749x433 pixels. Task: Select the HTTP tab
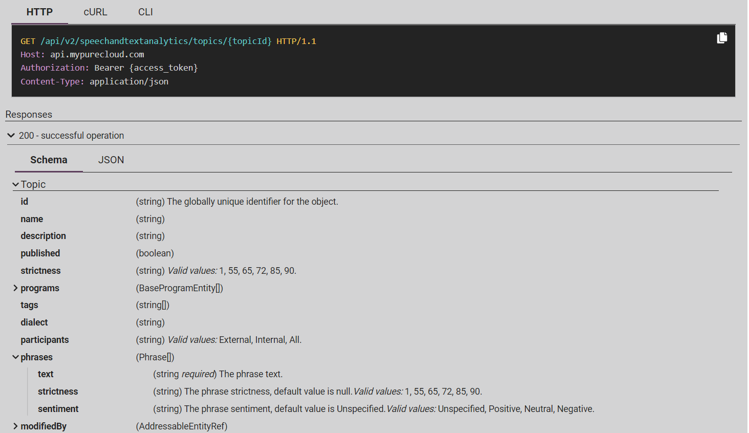click(x=39, y=12)
